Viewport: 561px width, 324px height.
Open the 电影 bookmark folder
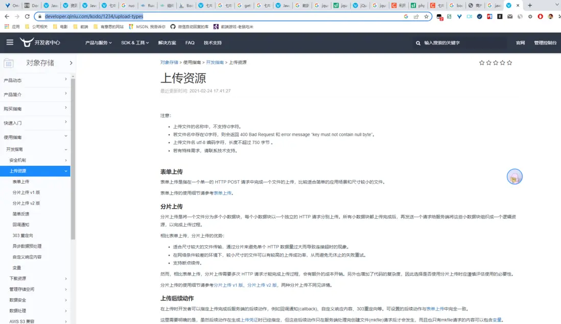coord(60,27)
